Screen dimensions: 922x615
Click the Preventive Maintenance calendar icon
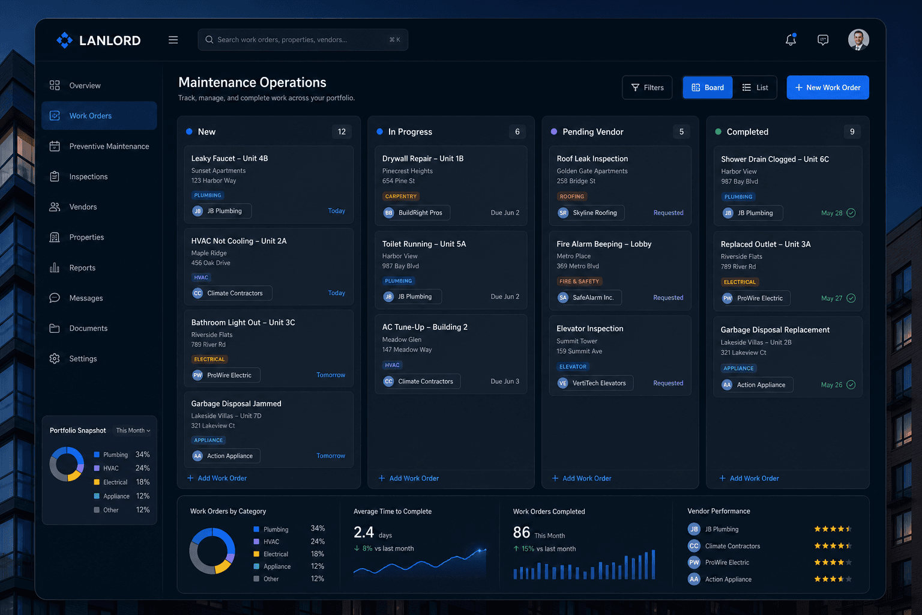tap(55, 146)
